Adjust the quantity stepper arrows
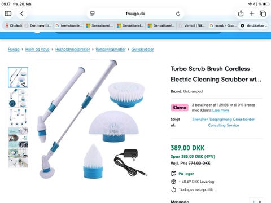The image size is (271, 203). (260, 201)
